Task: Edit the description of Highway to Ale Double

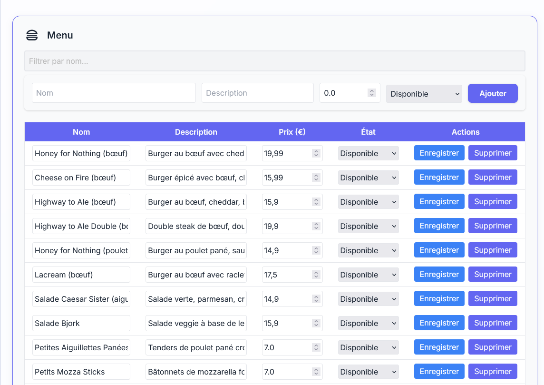Action: point(196,226)
